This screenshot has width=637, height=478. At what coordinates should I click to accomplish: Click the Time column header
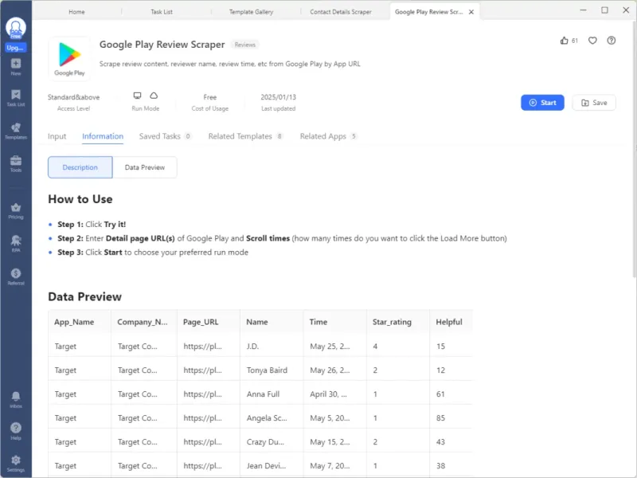(334, 322)
